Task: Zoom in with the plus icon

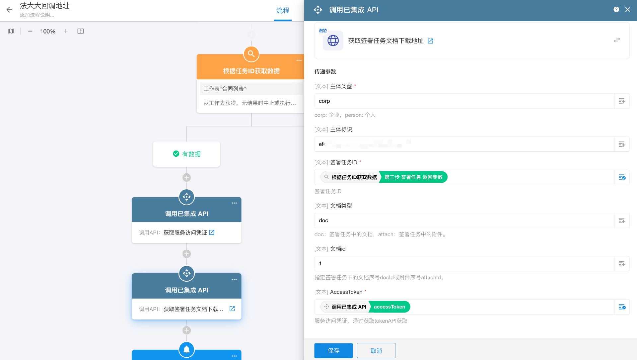Action: 66,31
